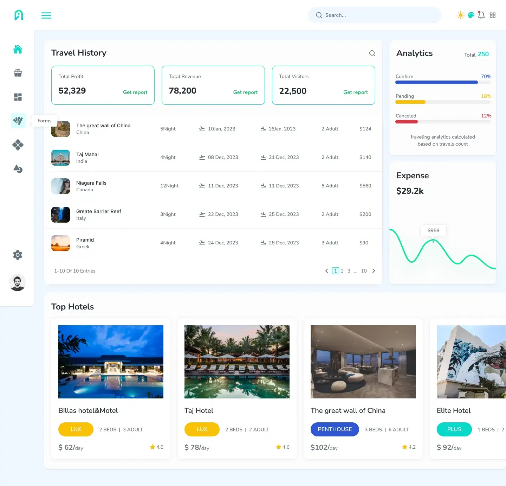This screenshot has height=486, width=506.
Task: Open the apps grid icon top right
Action: point(493,15)
